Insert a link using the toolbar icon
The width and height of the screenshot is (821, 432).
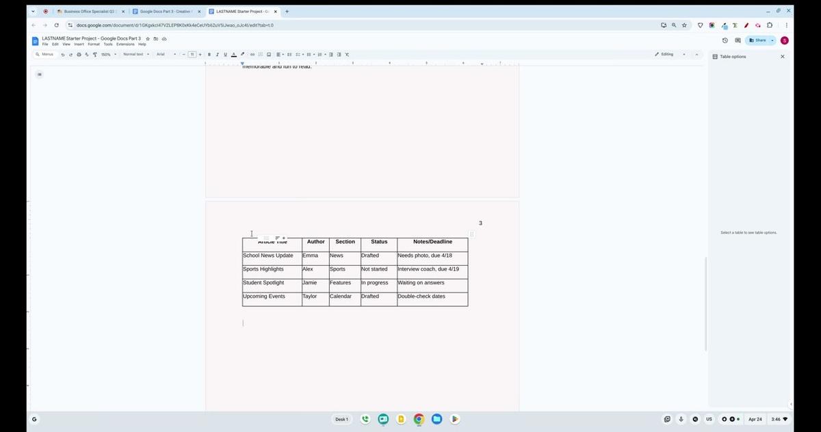252,54
